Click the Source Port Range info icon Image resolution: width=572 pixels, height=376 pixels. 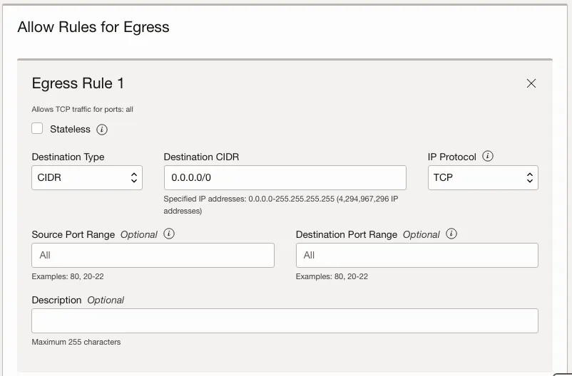tap(169, 234)
